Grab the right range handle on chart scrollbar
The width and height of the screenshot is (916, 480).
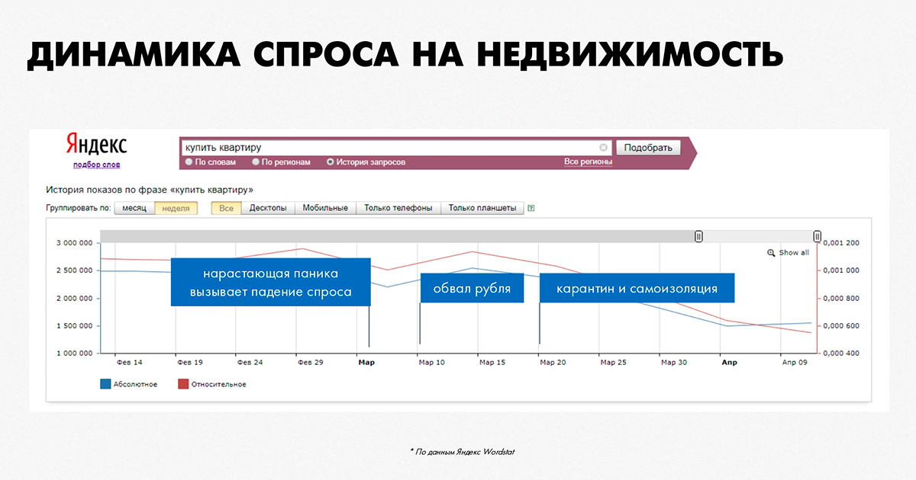coord(818,237)
